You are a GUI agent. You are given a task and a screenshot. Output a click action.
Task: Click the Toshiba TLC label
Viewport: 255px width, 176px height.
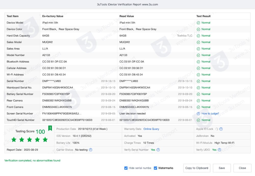pyautogui.click(x=185, y=36)
